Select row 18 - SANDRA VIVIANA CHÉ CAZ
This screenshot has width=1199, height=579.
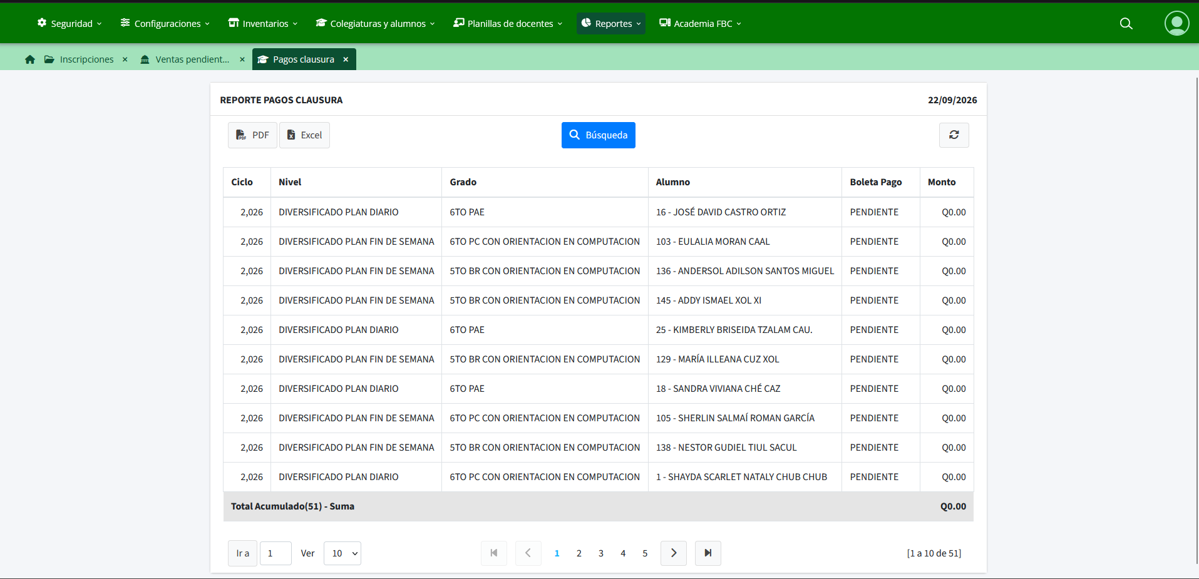599,389
